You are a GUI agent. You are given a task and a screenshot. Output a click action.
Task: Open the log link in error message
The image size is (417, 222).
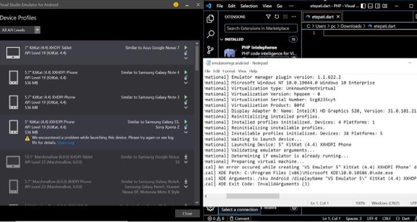66,143
